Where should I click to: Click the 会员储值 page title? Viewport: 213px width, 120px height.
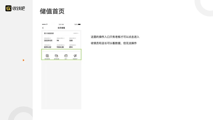pos(61,28)
